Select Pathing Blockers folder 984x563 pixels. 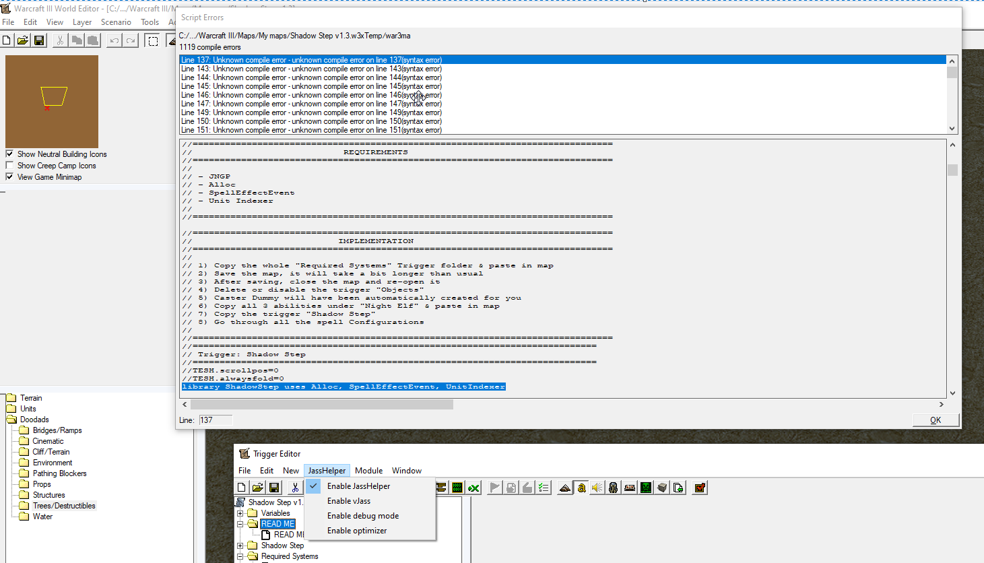pyautogui.click(x=59, y=473)
